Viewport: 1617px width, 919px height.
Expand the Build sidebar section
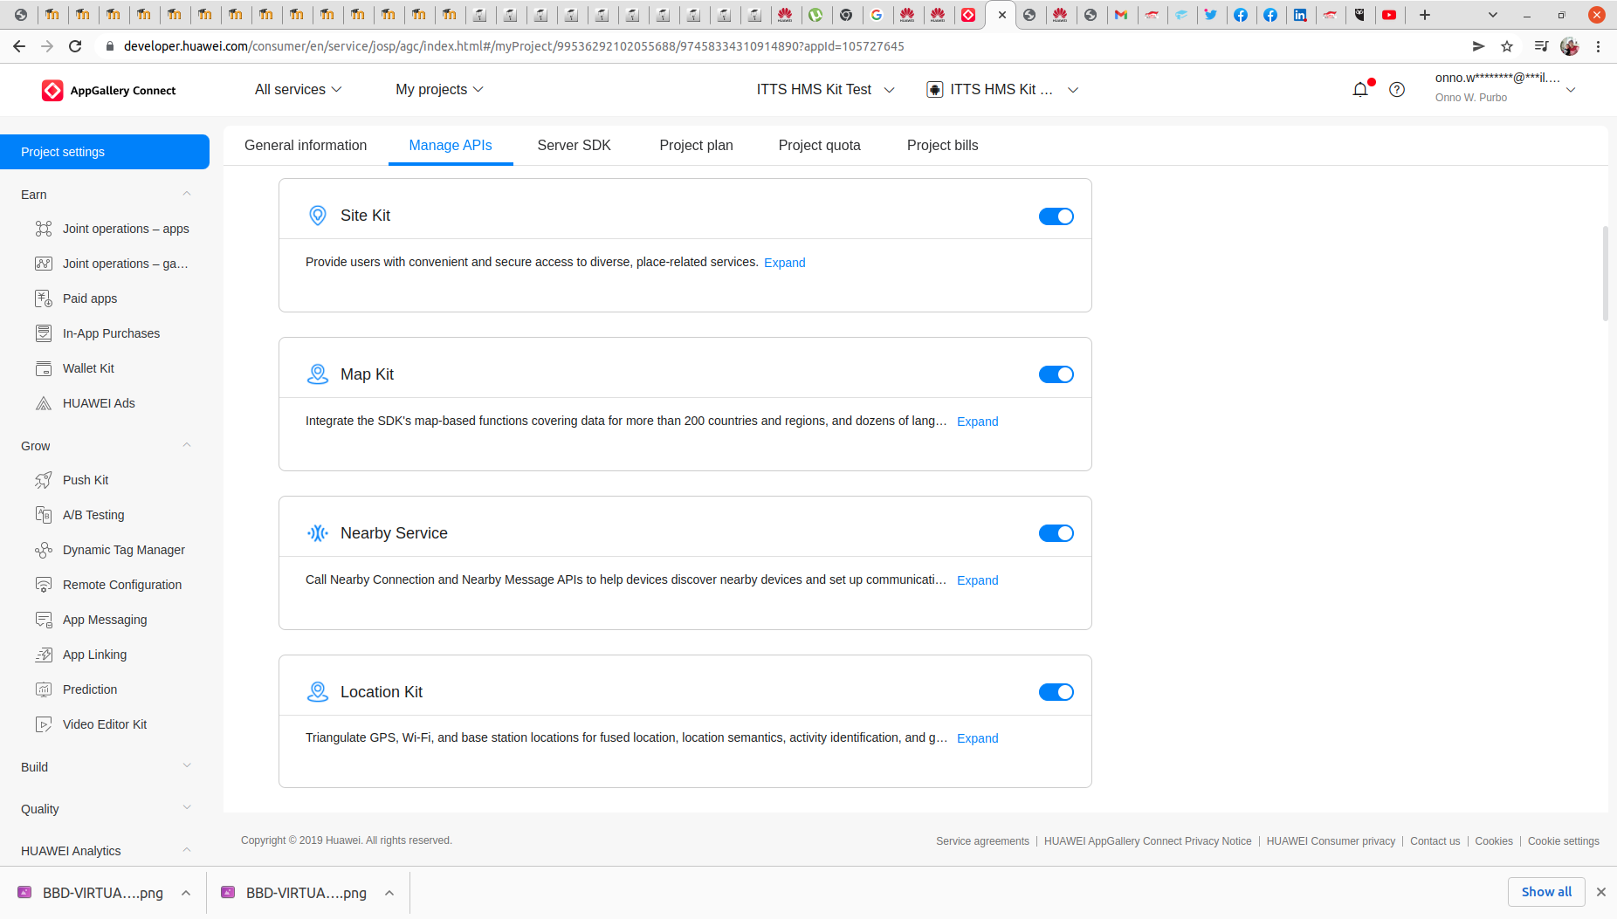coord(105,767)
